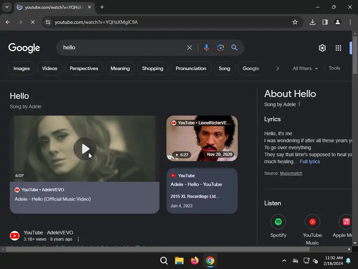Screen dimensions: 358x269
Task: Show more filter chips with arrow
Action: tap(277, 68)
